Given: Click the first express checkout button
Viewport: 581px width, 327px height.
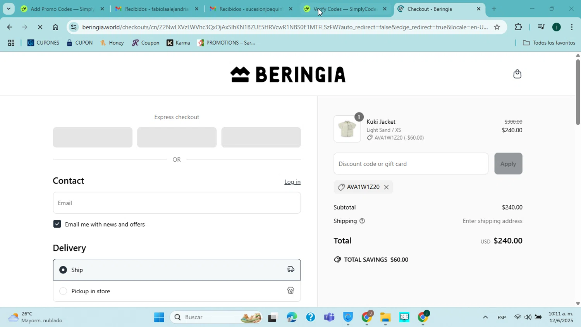Looking at the screenshot, I should (93, 137).
